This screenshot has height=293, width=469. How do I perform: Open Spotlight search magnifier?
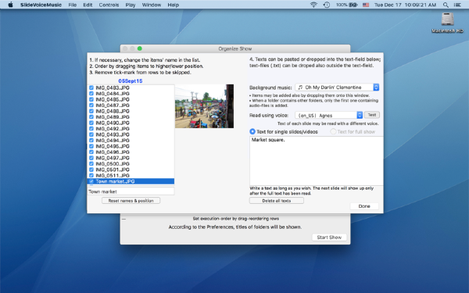tap(446, 5)
